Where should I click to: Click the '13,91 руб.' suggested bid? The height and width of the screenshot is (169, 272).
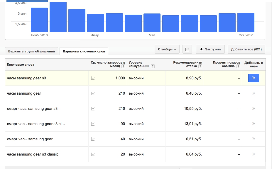pos(193,124)
